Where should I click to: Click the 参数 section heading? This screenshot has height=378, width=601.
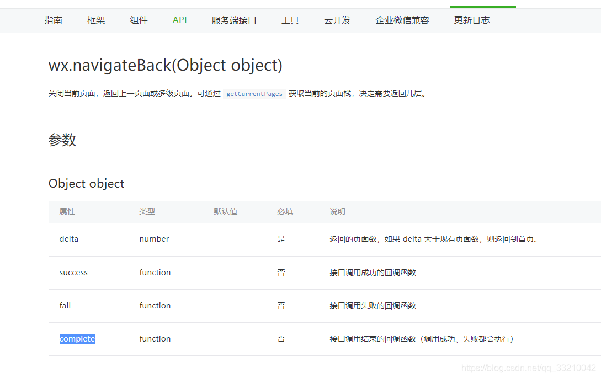62,140
